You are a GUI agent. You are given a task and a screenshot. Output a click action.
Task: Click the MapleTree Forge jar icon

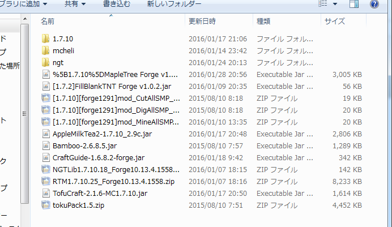(x=46, y=74)
